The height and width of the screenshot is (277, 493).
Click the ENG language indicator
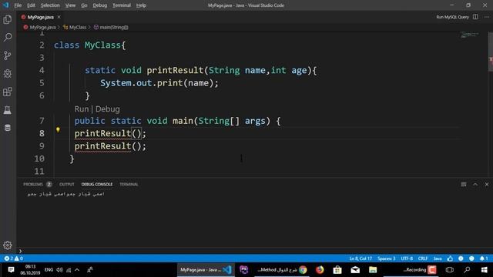[49, 270]
